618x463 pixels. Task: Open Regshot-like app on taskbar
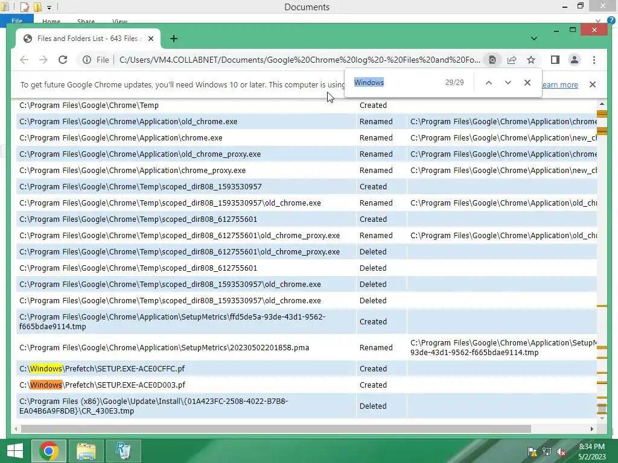pos(123,451)
